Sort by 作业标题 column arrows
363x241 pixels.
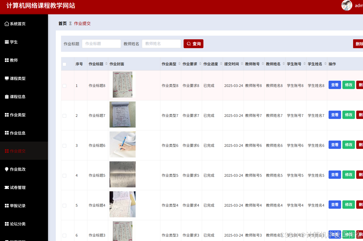[x=106, y=64]
